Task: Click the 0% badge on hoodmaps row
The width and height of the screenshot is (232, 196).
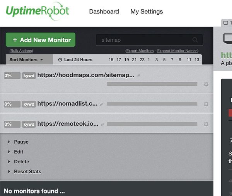Action: [x=12, y=76]
